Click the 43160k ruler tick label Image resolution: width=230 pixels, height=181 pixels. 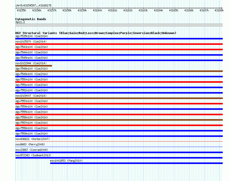(x=97, y=10)
